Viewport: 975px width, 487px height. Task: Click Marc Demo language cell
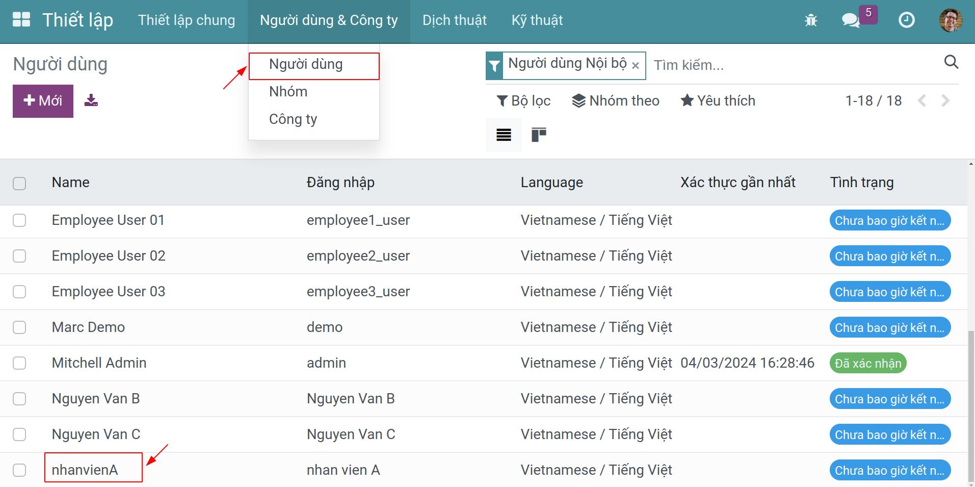pos(596,327)
